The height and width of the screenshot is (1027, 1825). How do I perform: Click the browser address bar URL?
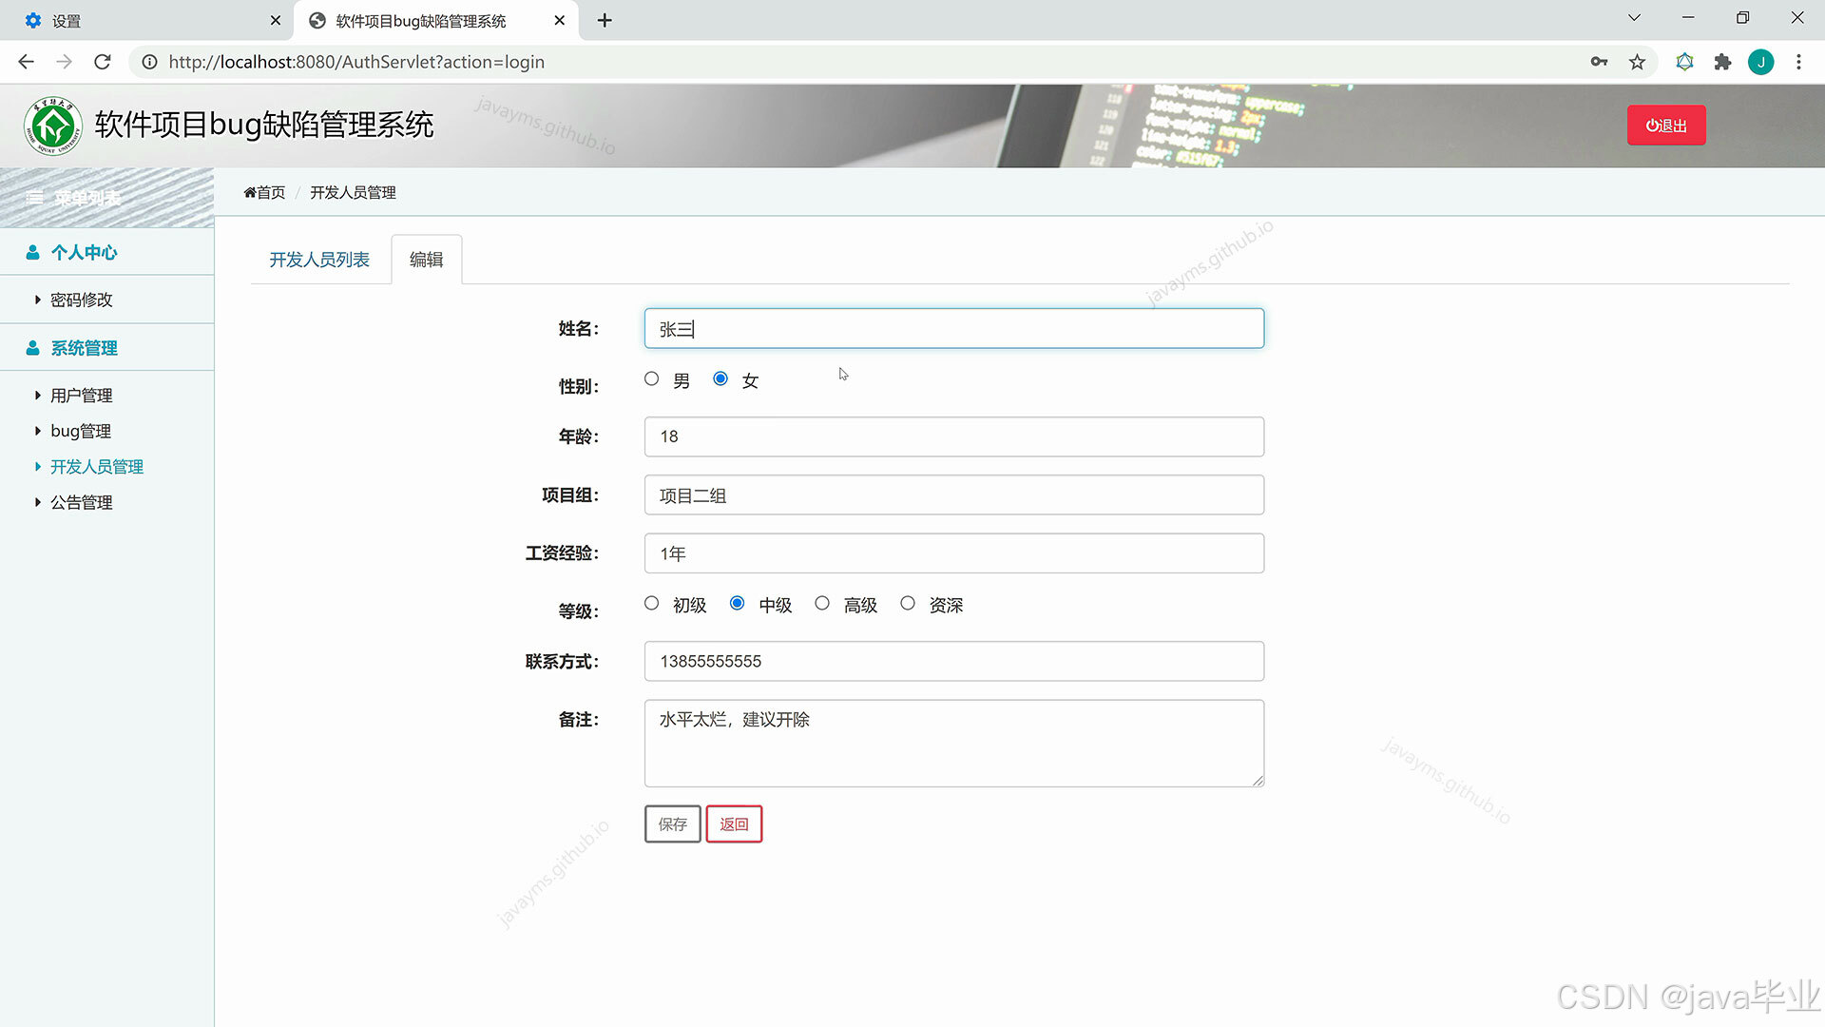click(356, 62)
